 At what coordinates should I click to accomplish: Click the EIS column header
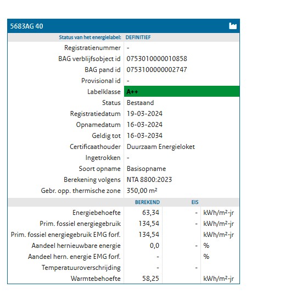195,202
